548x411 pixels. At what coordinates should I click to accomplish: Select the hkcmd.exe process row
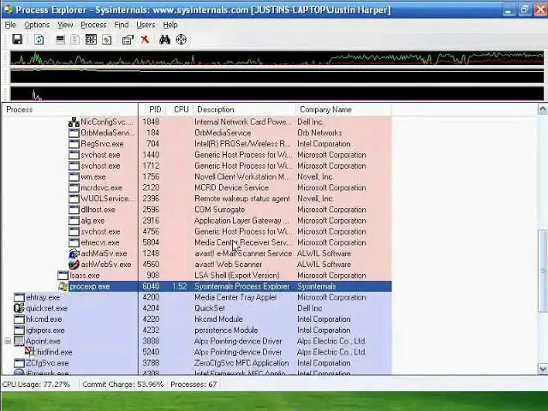tap(197, 319)
